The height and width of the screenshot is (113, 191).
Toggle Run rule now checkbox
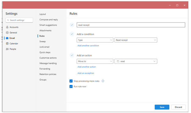point(71,86)
